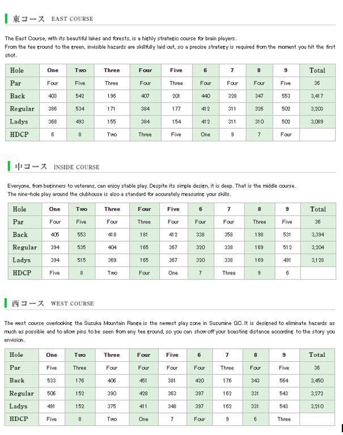Viewport: 343px width, 435px height.
Task: Click East Course Regular total 3,203
Action: pos(317,109)
